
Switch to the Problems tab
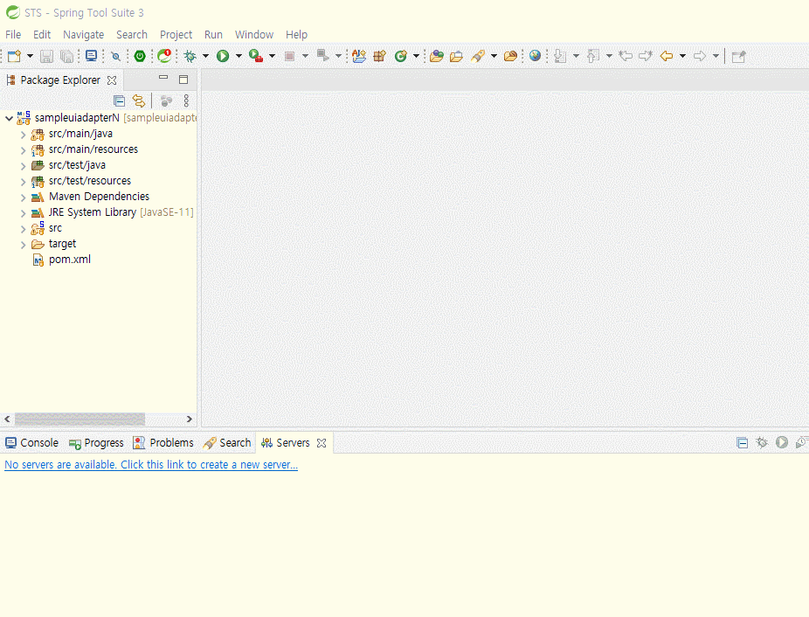click(x=170, y=442)
